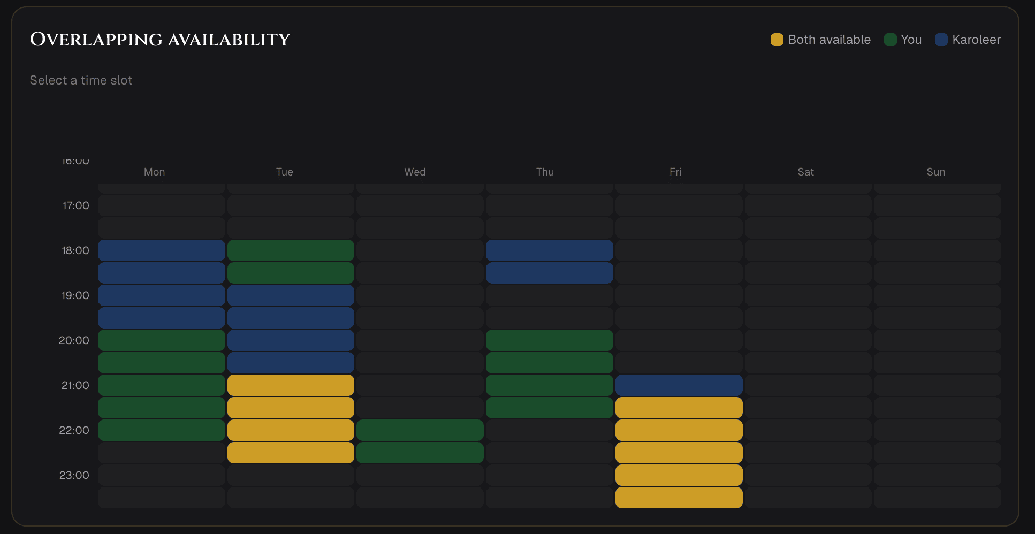Click the yellow Both available legend dot
The width and height of the screenshot is (1035, 534).
777,40
